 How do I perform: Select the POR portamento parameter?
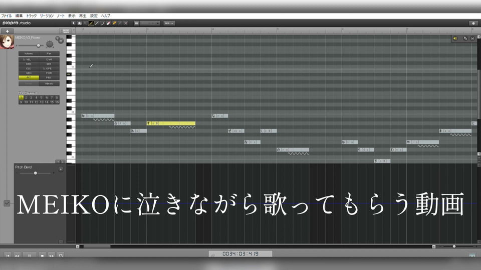click(49, 73)
